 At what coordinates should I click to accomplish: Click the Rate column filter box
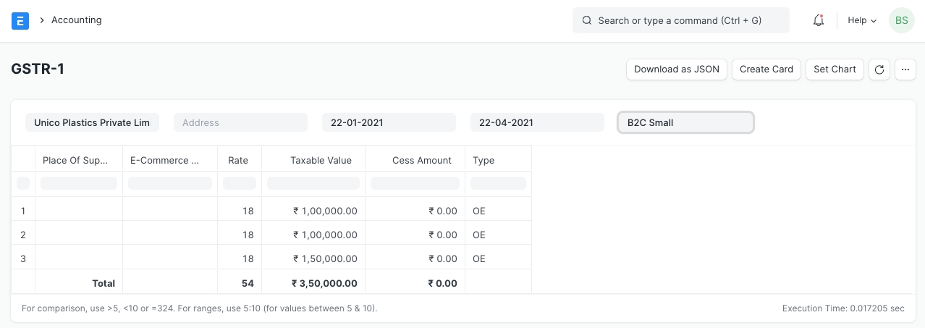pos(239,183)
